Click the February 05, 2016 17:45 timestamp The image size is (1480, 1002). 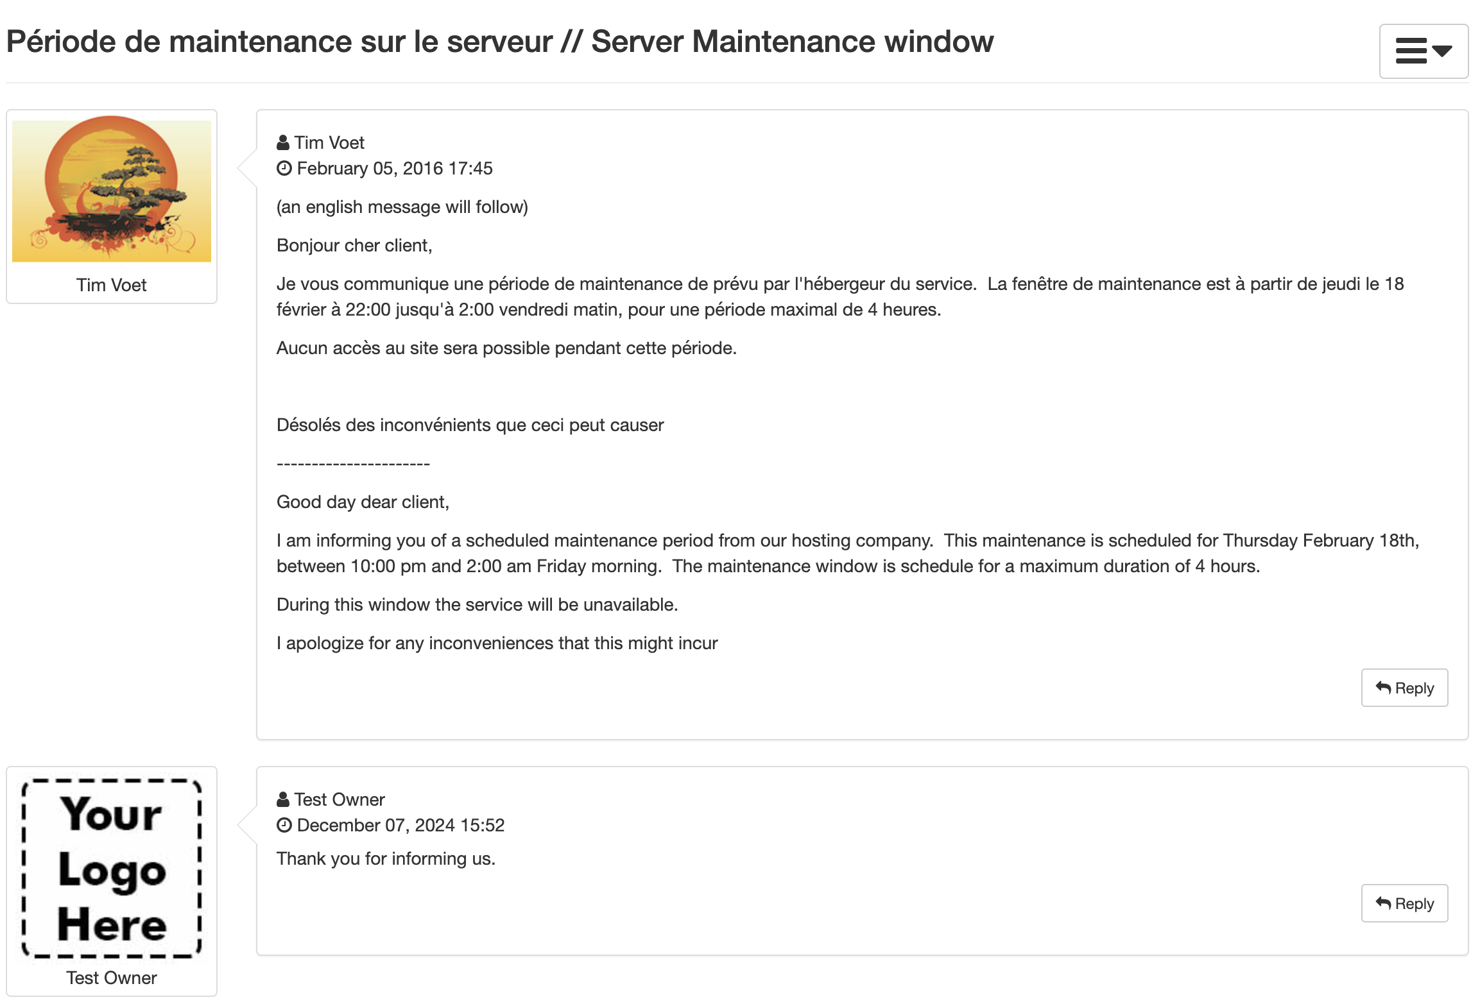click(395, 169)
